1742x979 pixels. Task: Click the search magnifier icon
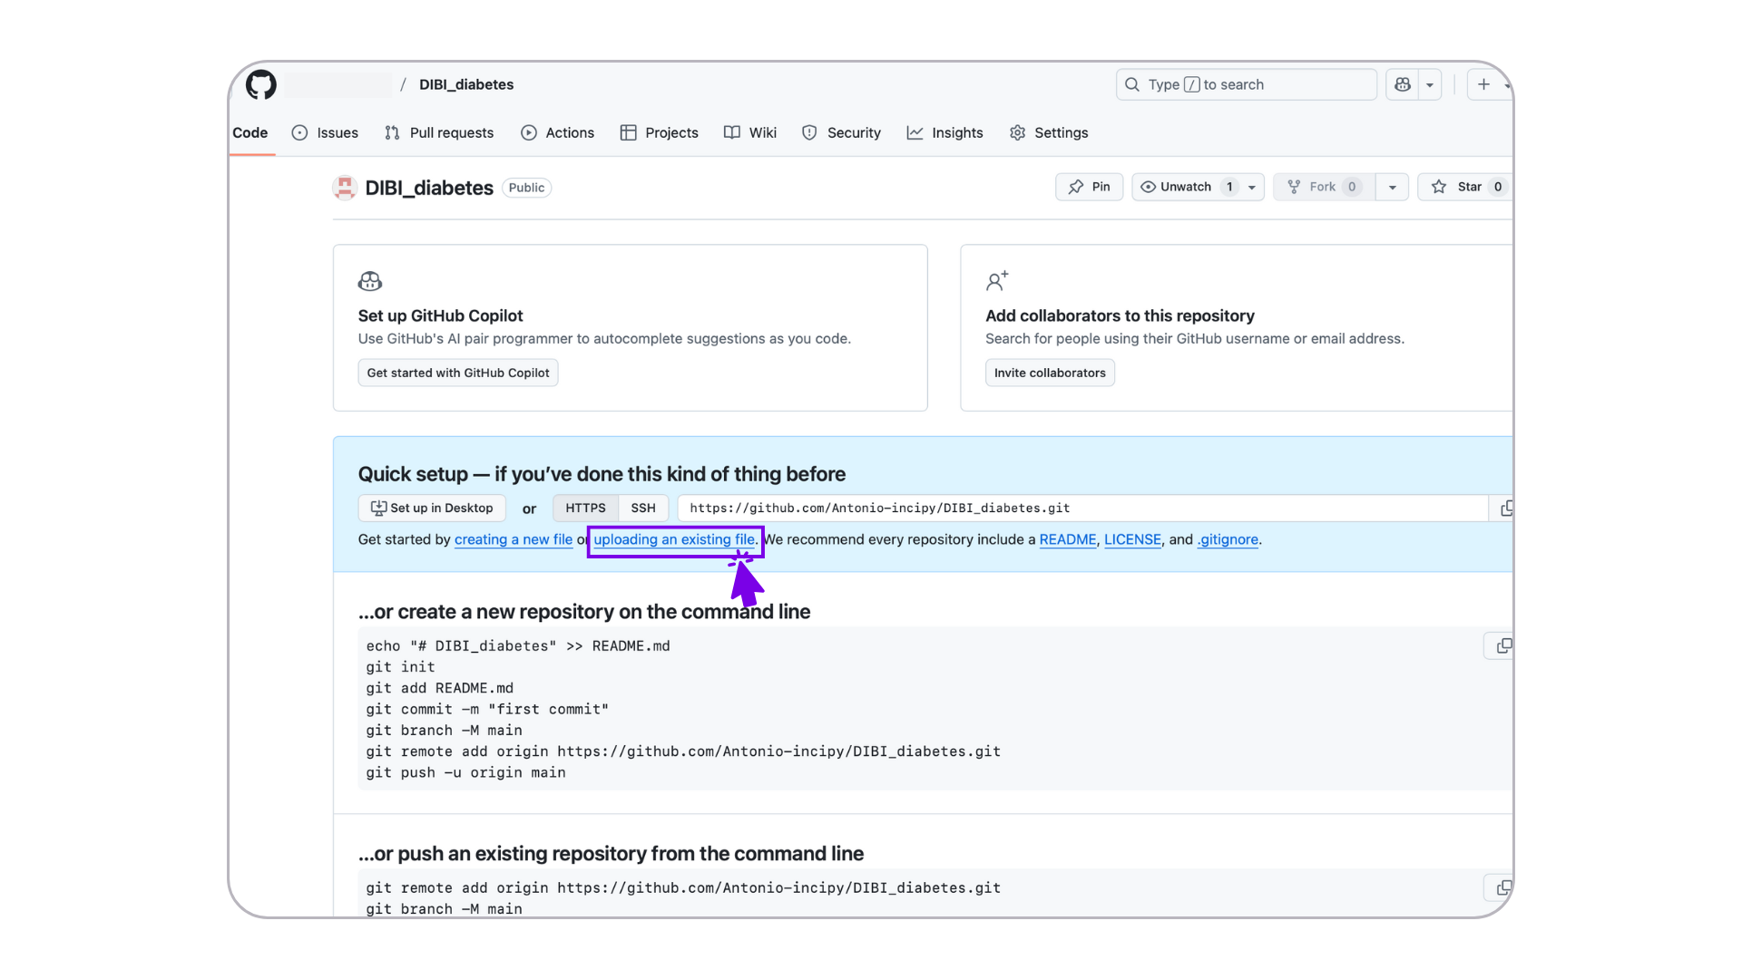(x=1132, y=84)
